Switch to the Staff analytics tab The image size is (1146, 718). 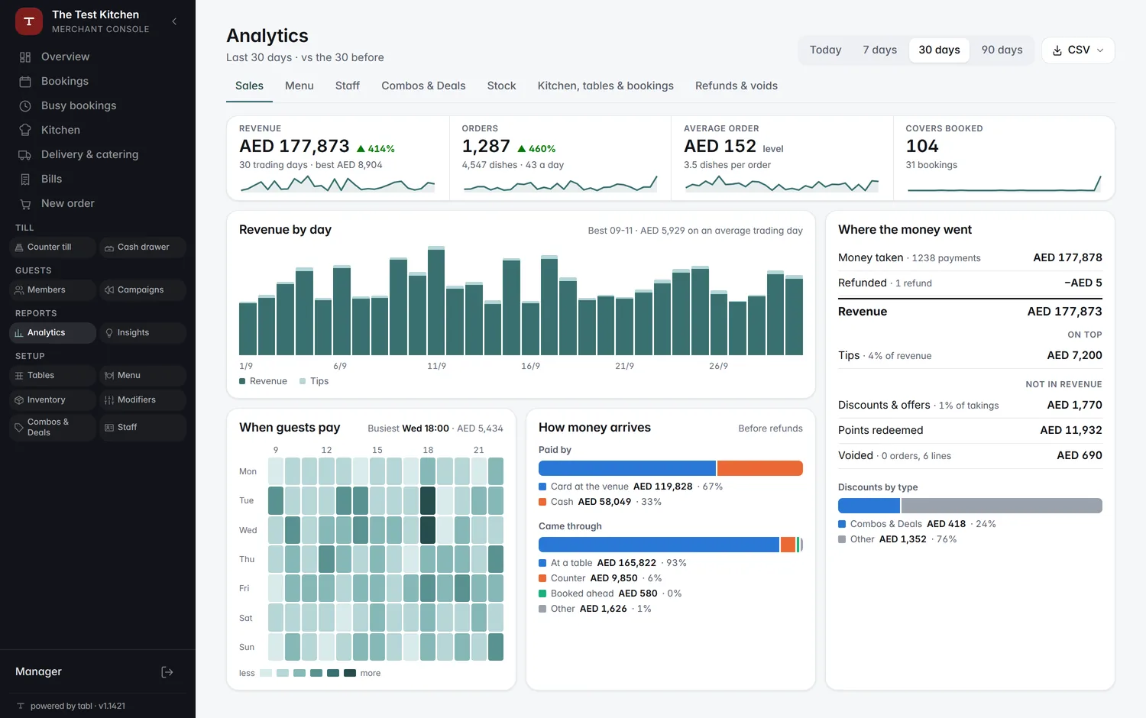click(348, 86)
